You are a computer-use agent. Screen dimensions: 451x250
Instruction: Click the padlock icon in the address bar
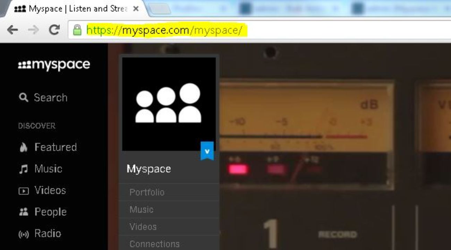(77, 29)
